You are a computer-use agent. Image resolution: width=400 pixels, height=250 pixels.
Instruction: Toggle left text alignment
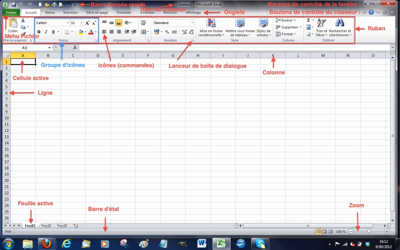pyautogui.click(x=104, y=32)
